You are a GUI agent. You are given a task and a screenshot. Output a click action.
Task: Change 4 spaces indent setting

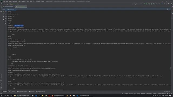(143, 93)
